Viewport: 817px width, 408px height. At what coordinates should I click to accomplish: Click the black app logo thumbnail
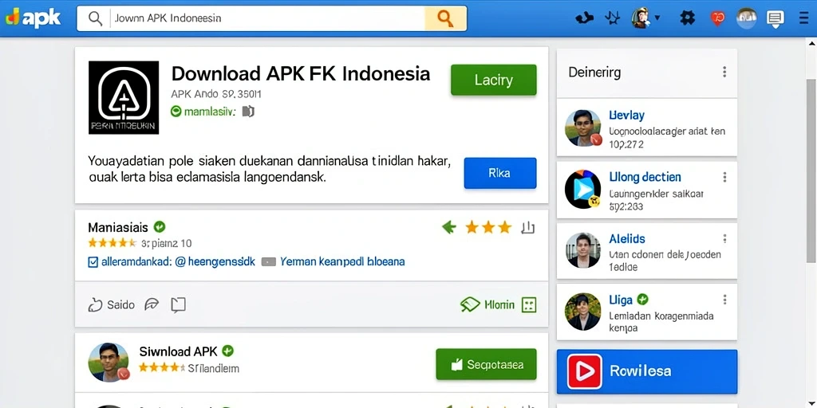[124, 97]
